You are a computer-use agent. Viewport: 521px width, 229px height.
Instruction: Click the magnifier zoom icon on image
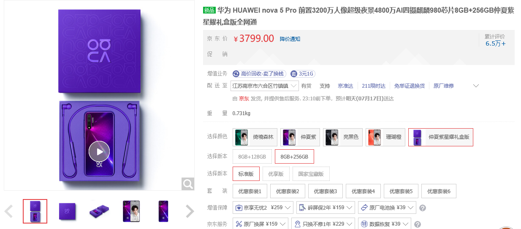click(188, 183)
